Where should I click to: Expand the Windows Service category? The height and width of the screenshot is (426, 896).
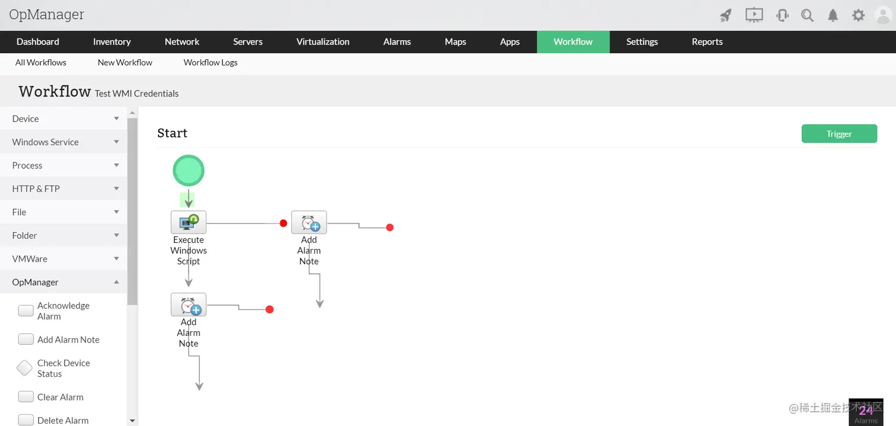point(63,142)
